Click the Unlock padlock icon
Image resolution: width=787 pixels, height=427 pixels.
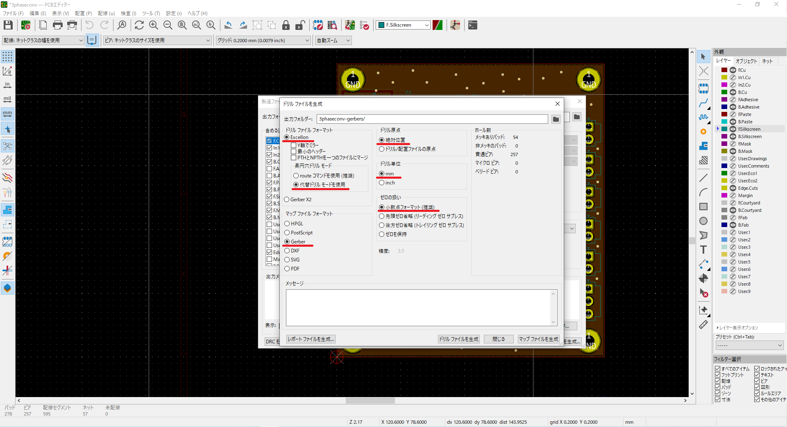coord(300,25)
